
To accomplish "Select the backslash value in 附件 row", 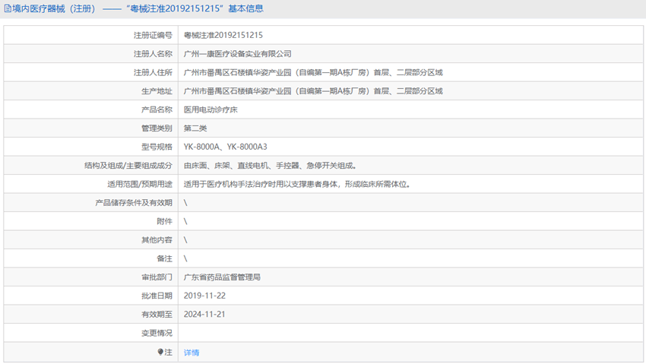I will (185, 222).
